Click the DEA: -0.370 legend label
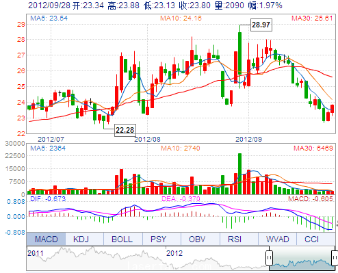 (181, 199)
